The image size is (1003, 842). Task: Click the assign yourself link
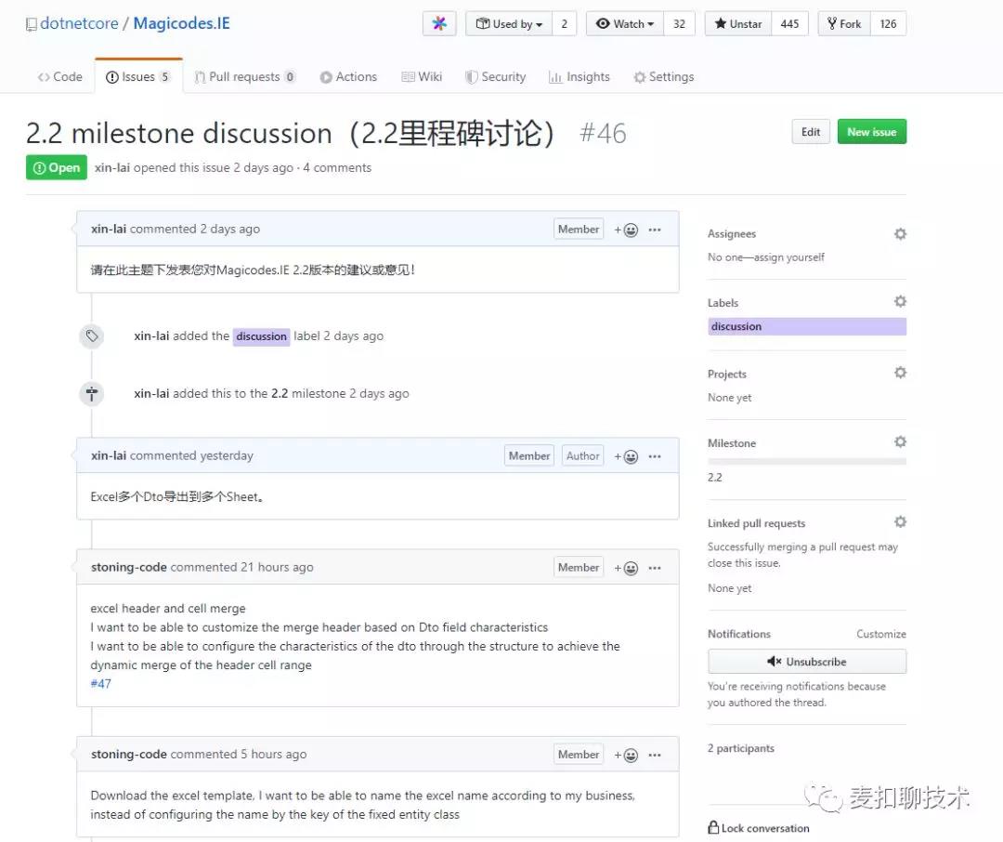pos(789,257)
